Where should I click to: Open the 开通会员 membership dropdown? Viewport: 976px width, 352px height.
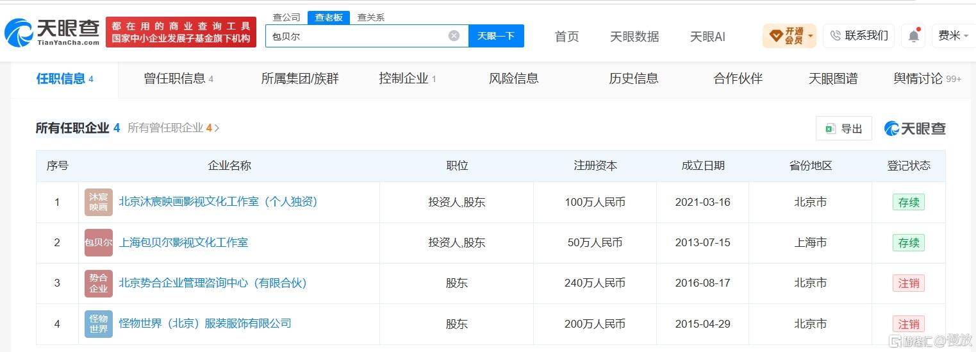pos(789,36)
